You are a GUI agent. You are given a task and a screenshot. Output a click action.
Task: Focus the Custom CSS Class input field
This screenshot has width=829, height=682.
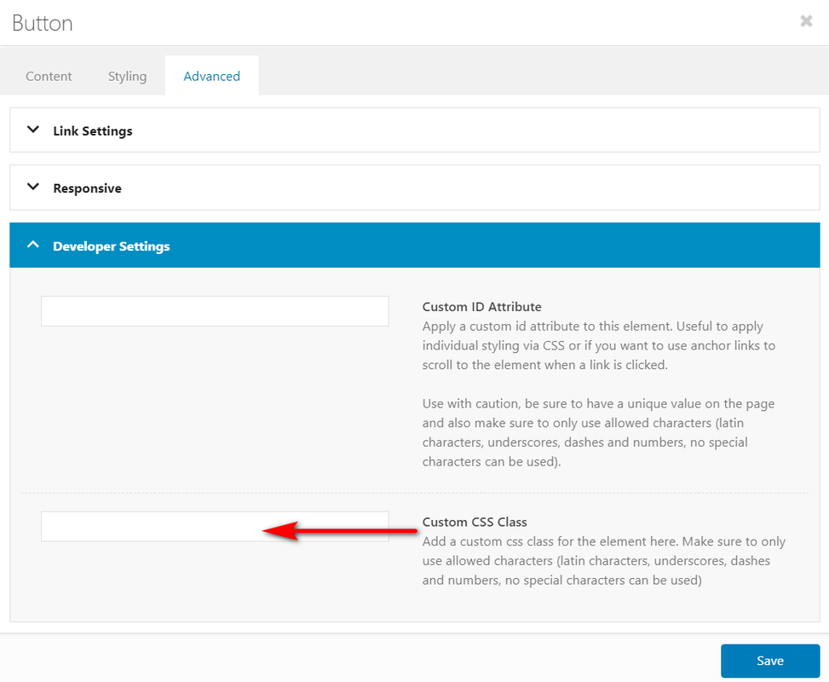215,526
